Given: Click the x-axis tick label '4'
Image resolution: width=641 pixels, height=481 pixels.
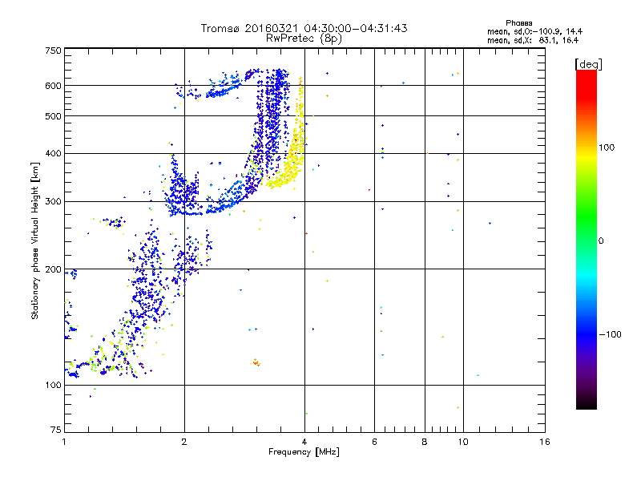Looking at the screenshot, I should (x=304, y=442).
